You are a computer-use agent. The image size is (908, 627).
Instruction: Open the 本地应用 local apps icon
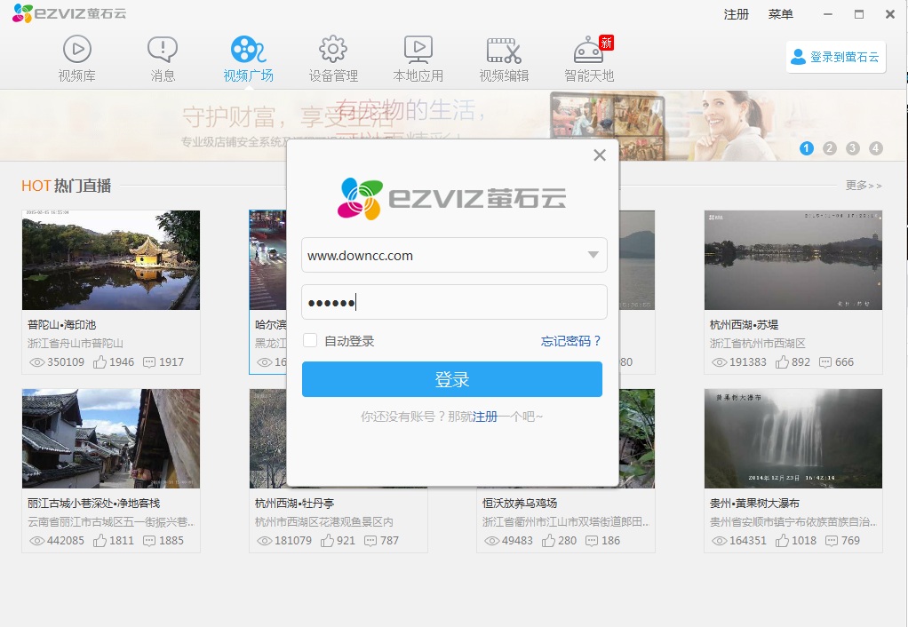coord(418,49)
